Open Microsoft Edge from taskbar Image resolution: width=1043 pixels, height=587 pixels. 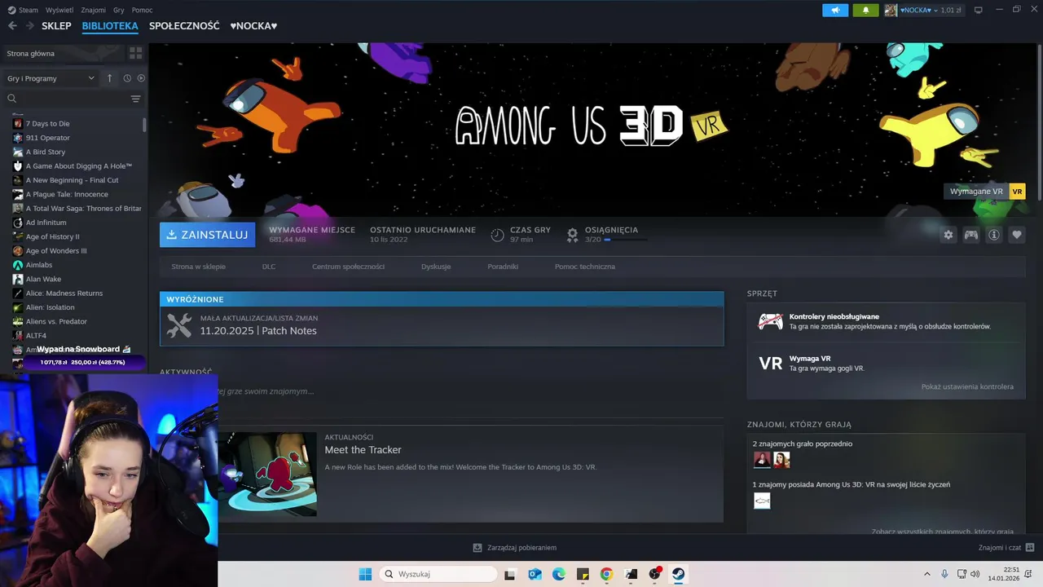[559, 574]
